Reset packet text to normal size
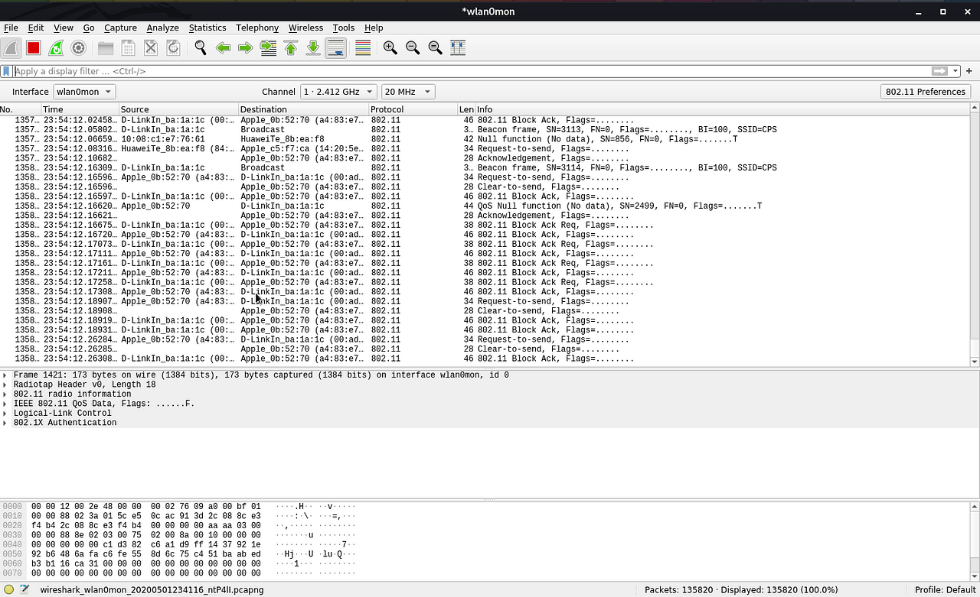The width and height of the screenshot is (980, 597). (436, 47)
